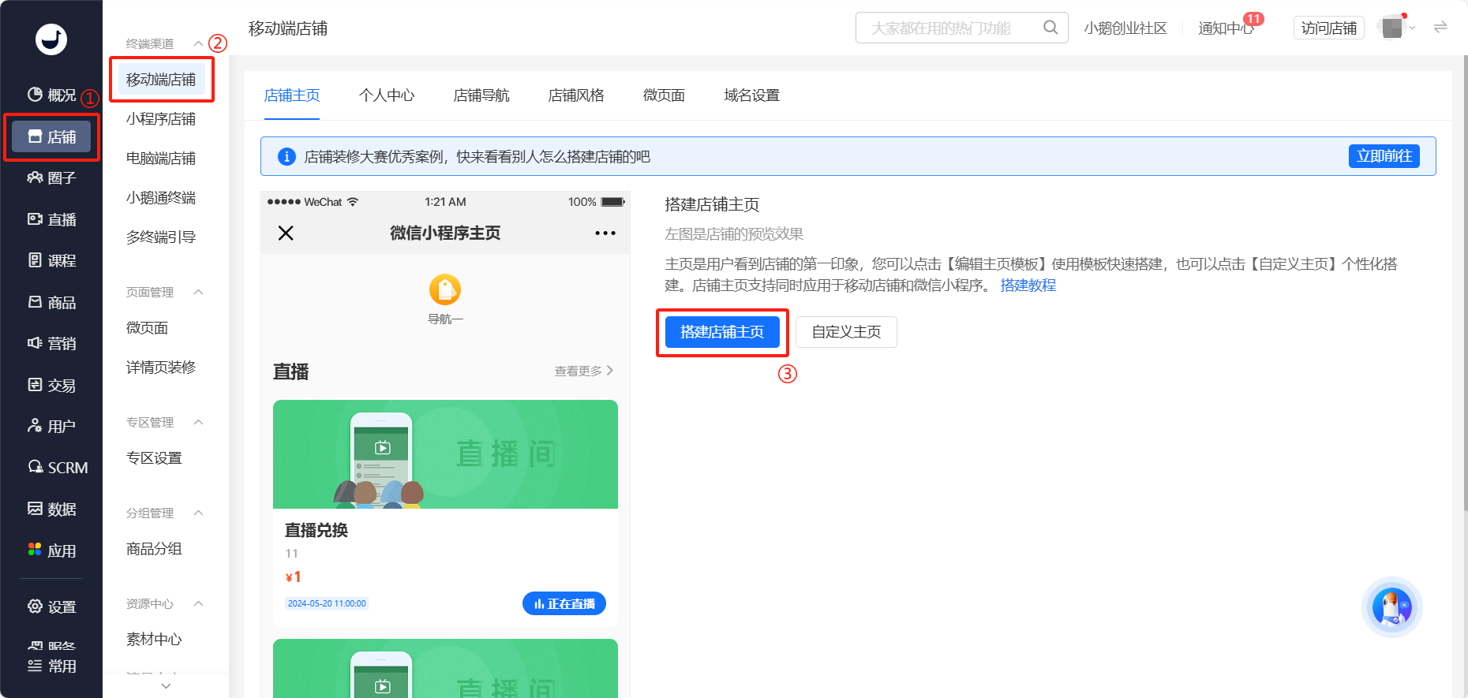1468x698 pixels.
Task: Open the 概况 overview sidebar item
Action: coord(51,95)
